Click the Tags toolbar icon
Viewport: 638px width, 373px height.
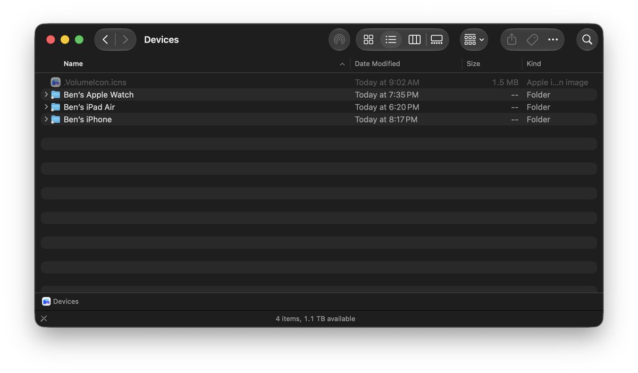[x=532, y=40]
